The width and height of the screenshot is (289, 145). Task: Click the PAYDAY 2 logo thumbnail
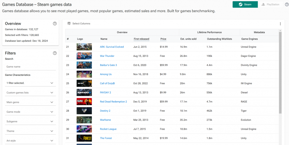[x=84, y=92]
